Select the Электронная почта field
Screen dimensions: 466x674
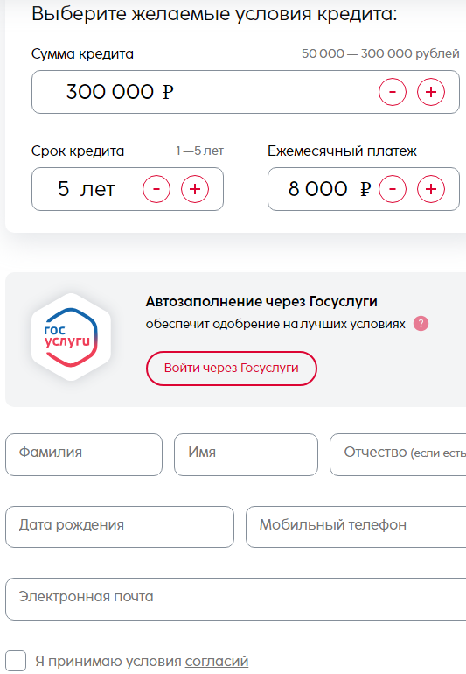(x=235, y=599)
